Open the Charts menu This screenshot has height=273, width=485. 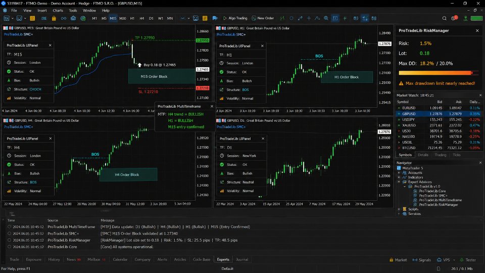pos(58,11)
